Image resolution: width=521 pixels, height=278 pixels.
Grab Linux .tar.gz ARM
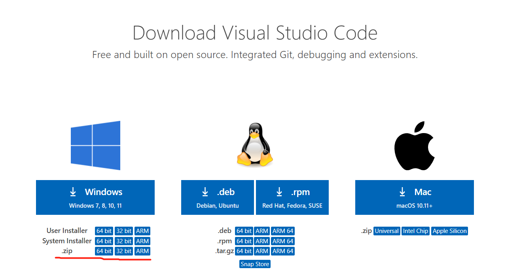point(262,251)
